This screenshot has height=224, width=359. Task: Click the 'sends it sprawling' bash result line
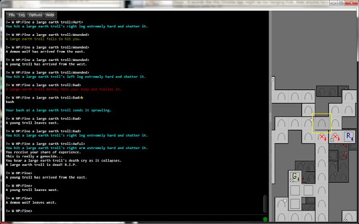[x=58, y=110]
